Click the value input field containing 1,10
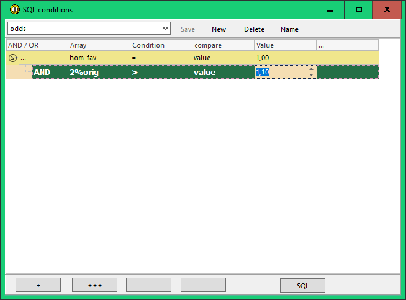Image resolution: width=406 pixels, height=300 pixels. (x=279, y=72)
